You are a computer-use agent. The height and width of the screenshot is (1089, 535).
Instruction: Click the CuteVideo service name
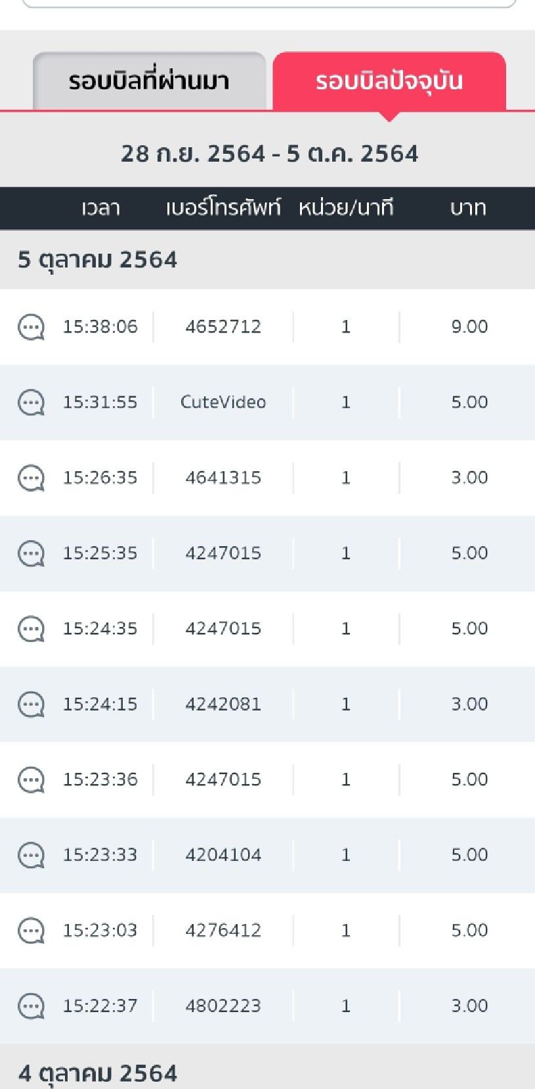pyautogui.click(x=223, y=402)
